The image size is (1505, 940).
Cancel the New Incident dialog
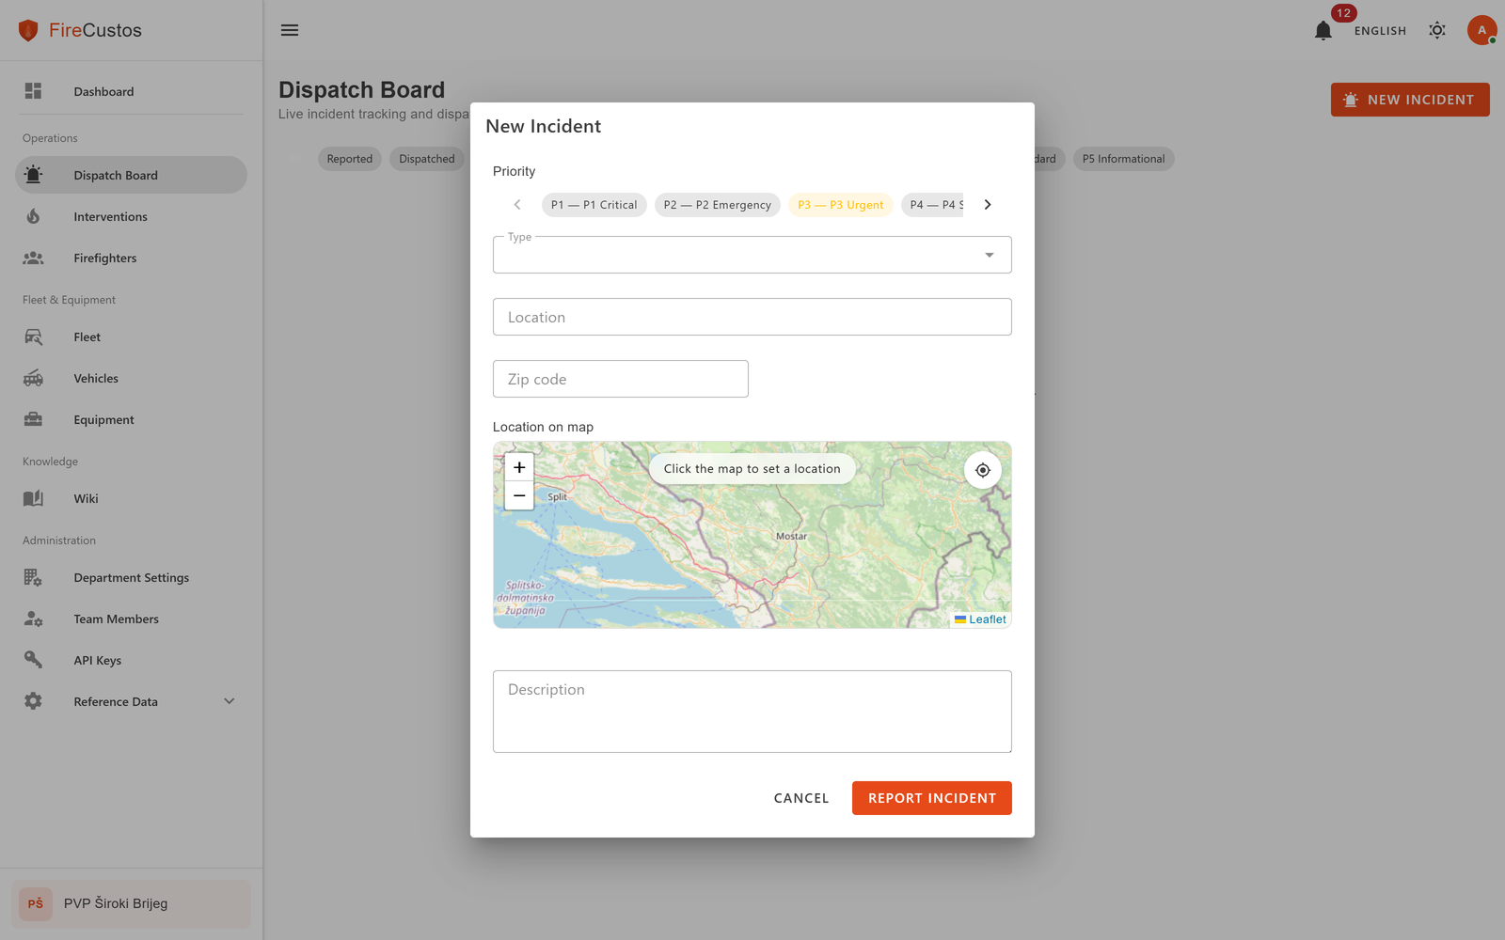(800, 798)
